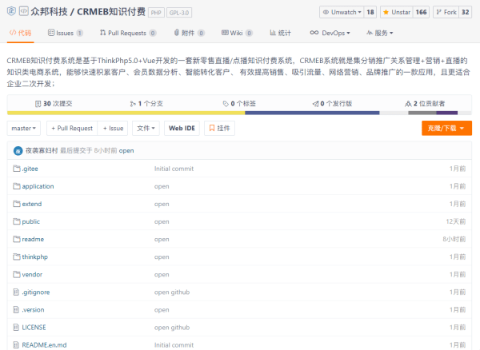Viewport: 480px width, 350px height.
Task: Click the .gitignore file icon
Action: (x=16, y=292)
